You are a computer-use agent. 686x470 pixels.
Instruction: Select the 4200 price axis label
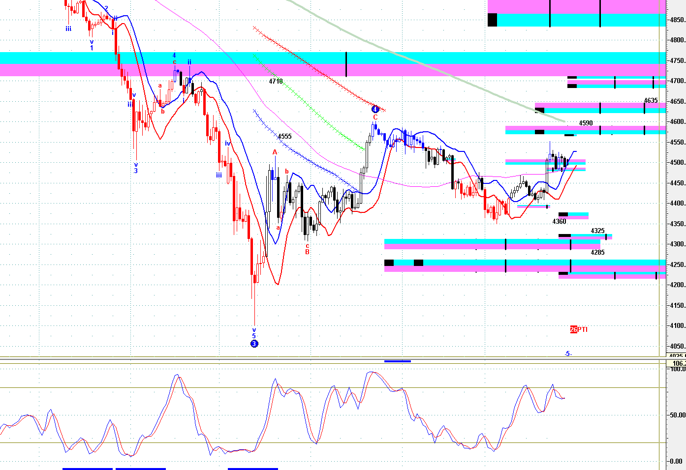[677, 285]
